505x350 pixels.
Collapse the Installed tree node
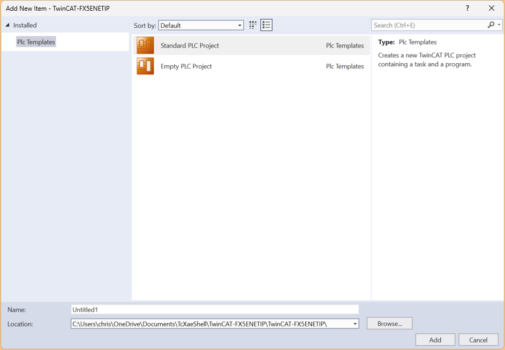pos(7,25)
